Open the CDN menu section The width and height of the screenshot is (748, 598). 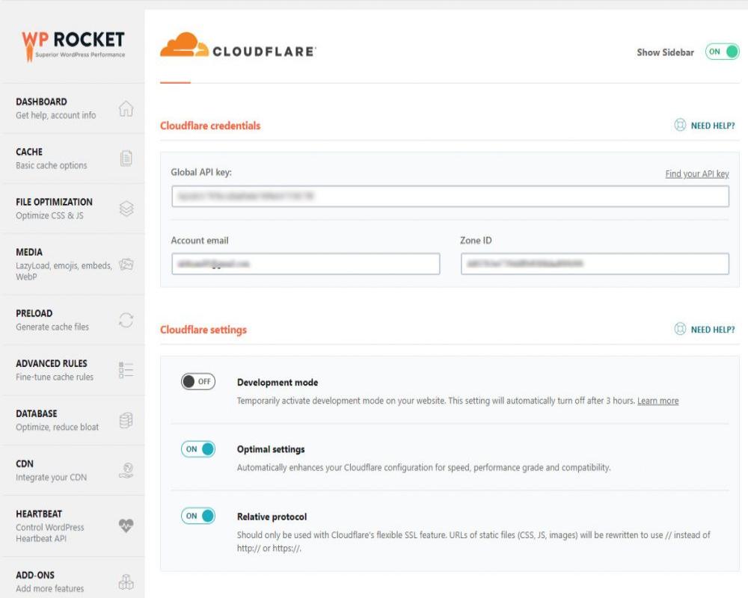(x=51, y=470)
